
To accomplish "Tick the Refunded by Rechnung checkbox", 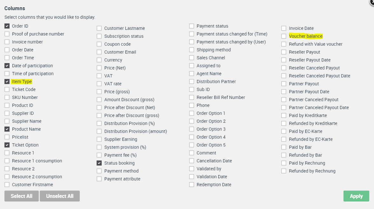I will (284, 171).
